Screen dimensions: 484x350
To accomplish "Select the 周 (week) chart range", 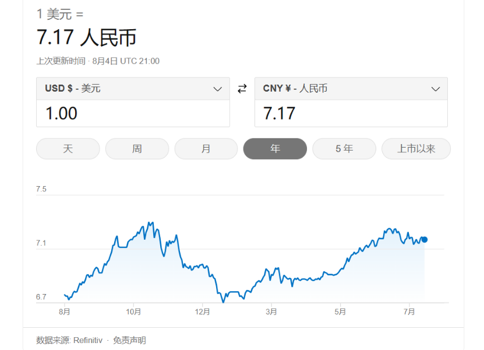I will click(137, 149).
